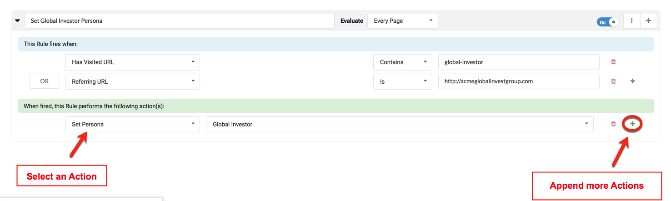Delete the Has Visited URL condition
671x201 pixels.
pyautogui.click(x=613, y=62)
